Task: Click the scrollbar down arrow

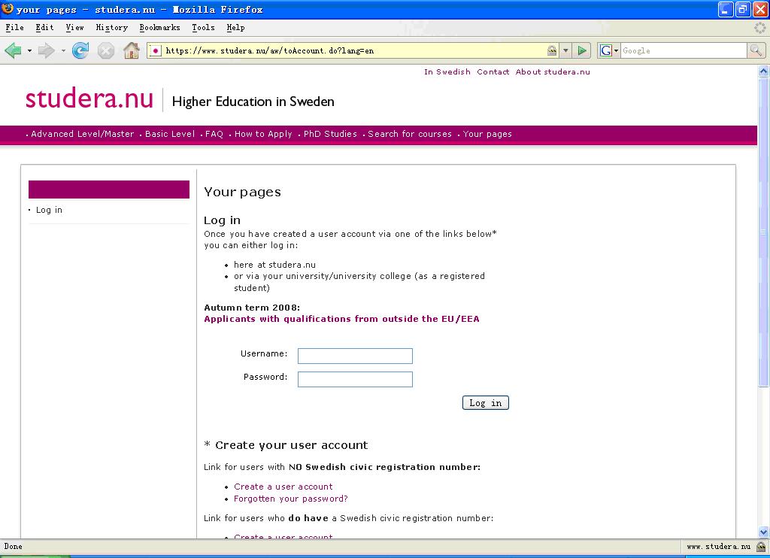Action: (763, 532)
